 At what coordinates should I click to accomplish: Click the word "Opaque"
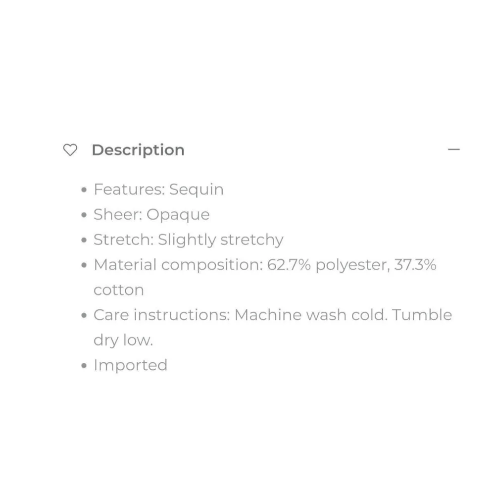(178, 215)
